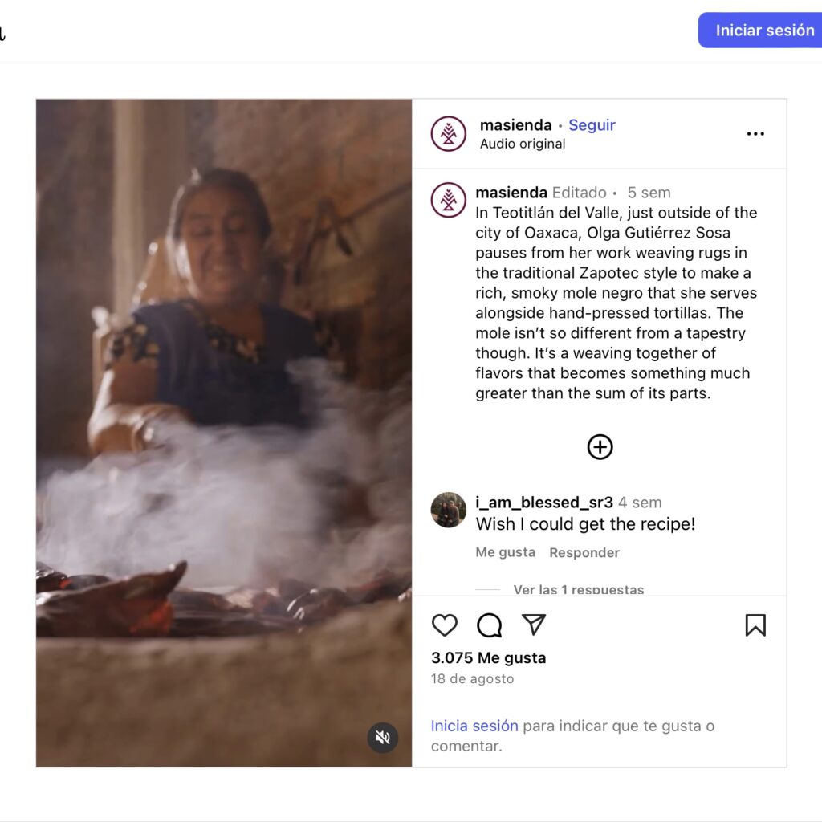
Task: Load more comments with the plus circle
Action: click(x=600, y=447)
